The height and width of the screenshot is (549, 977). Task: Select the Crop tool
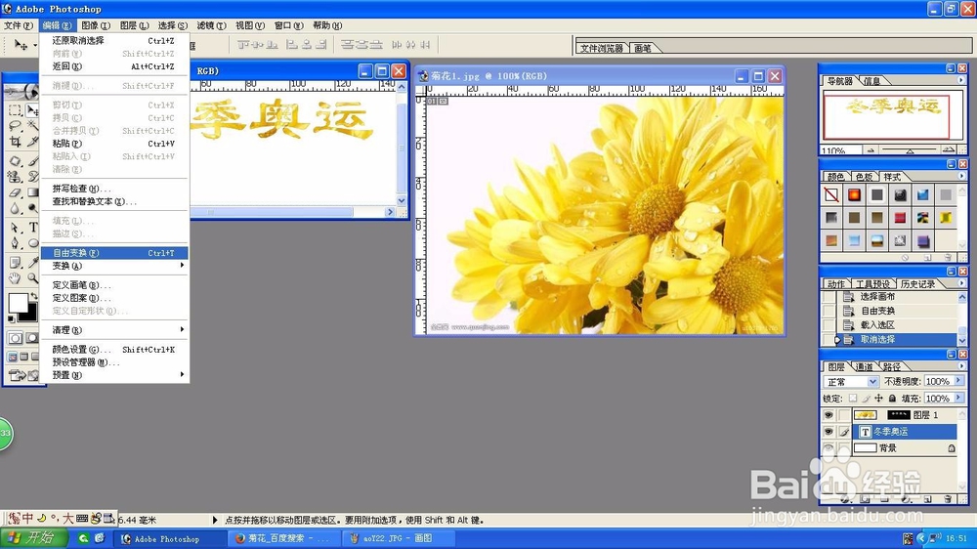pos(14,142)
